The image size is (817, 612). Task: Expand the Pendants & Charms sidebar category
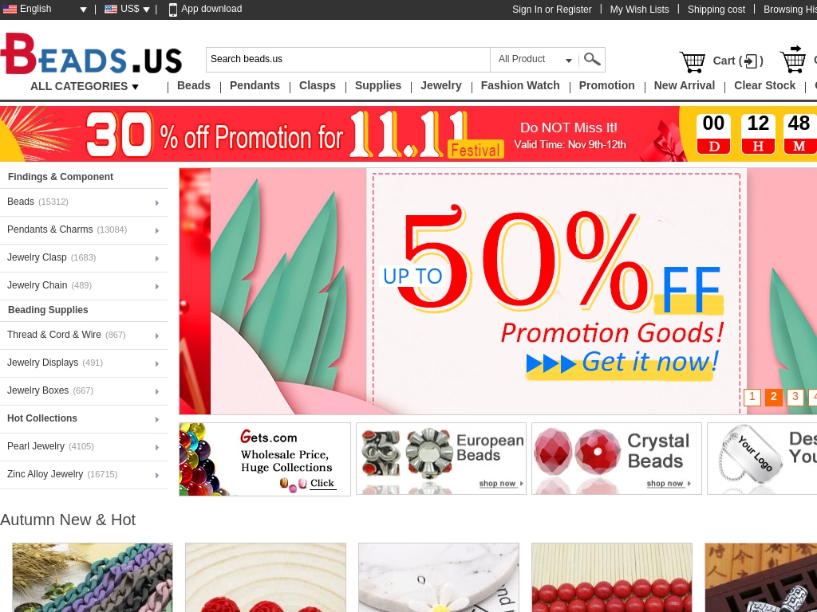[x=83, y=230]
